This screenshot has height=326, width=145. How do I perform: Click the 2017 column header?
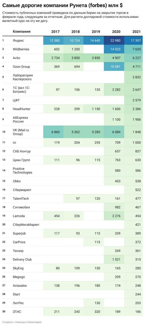coord(55,32)
